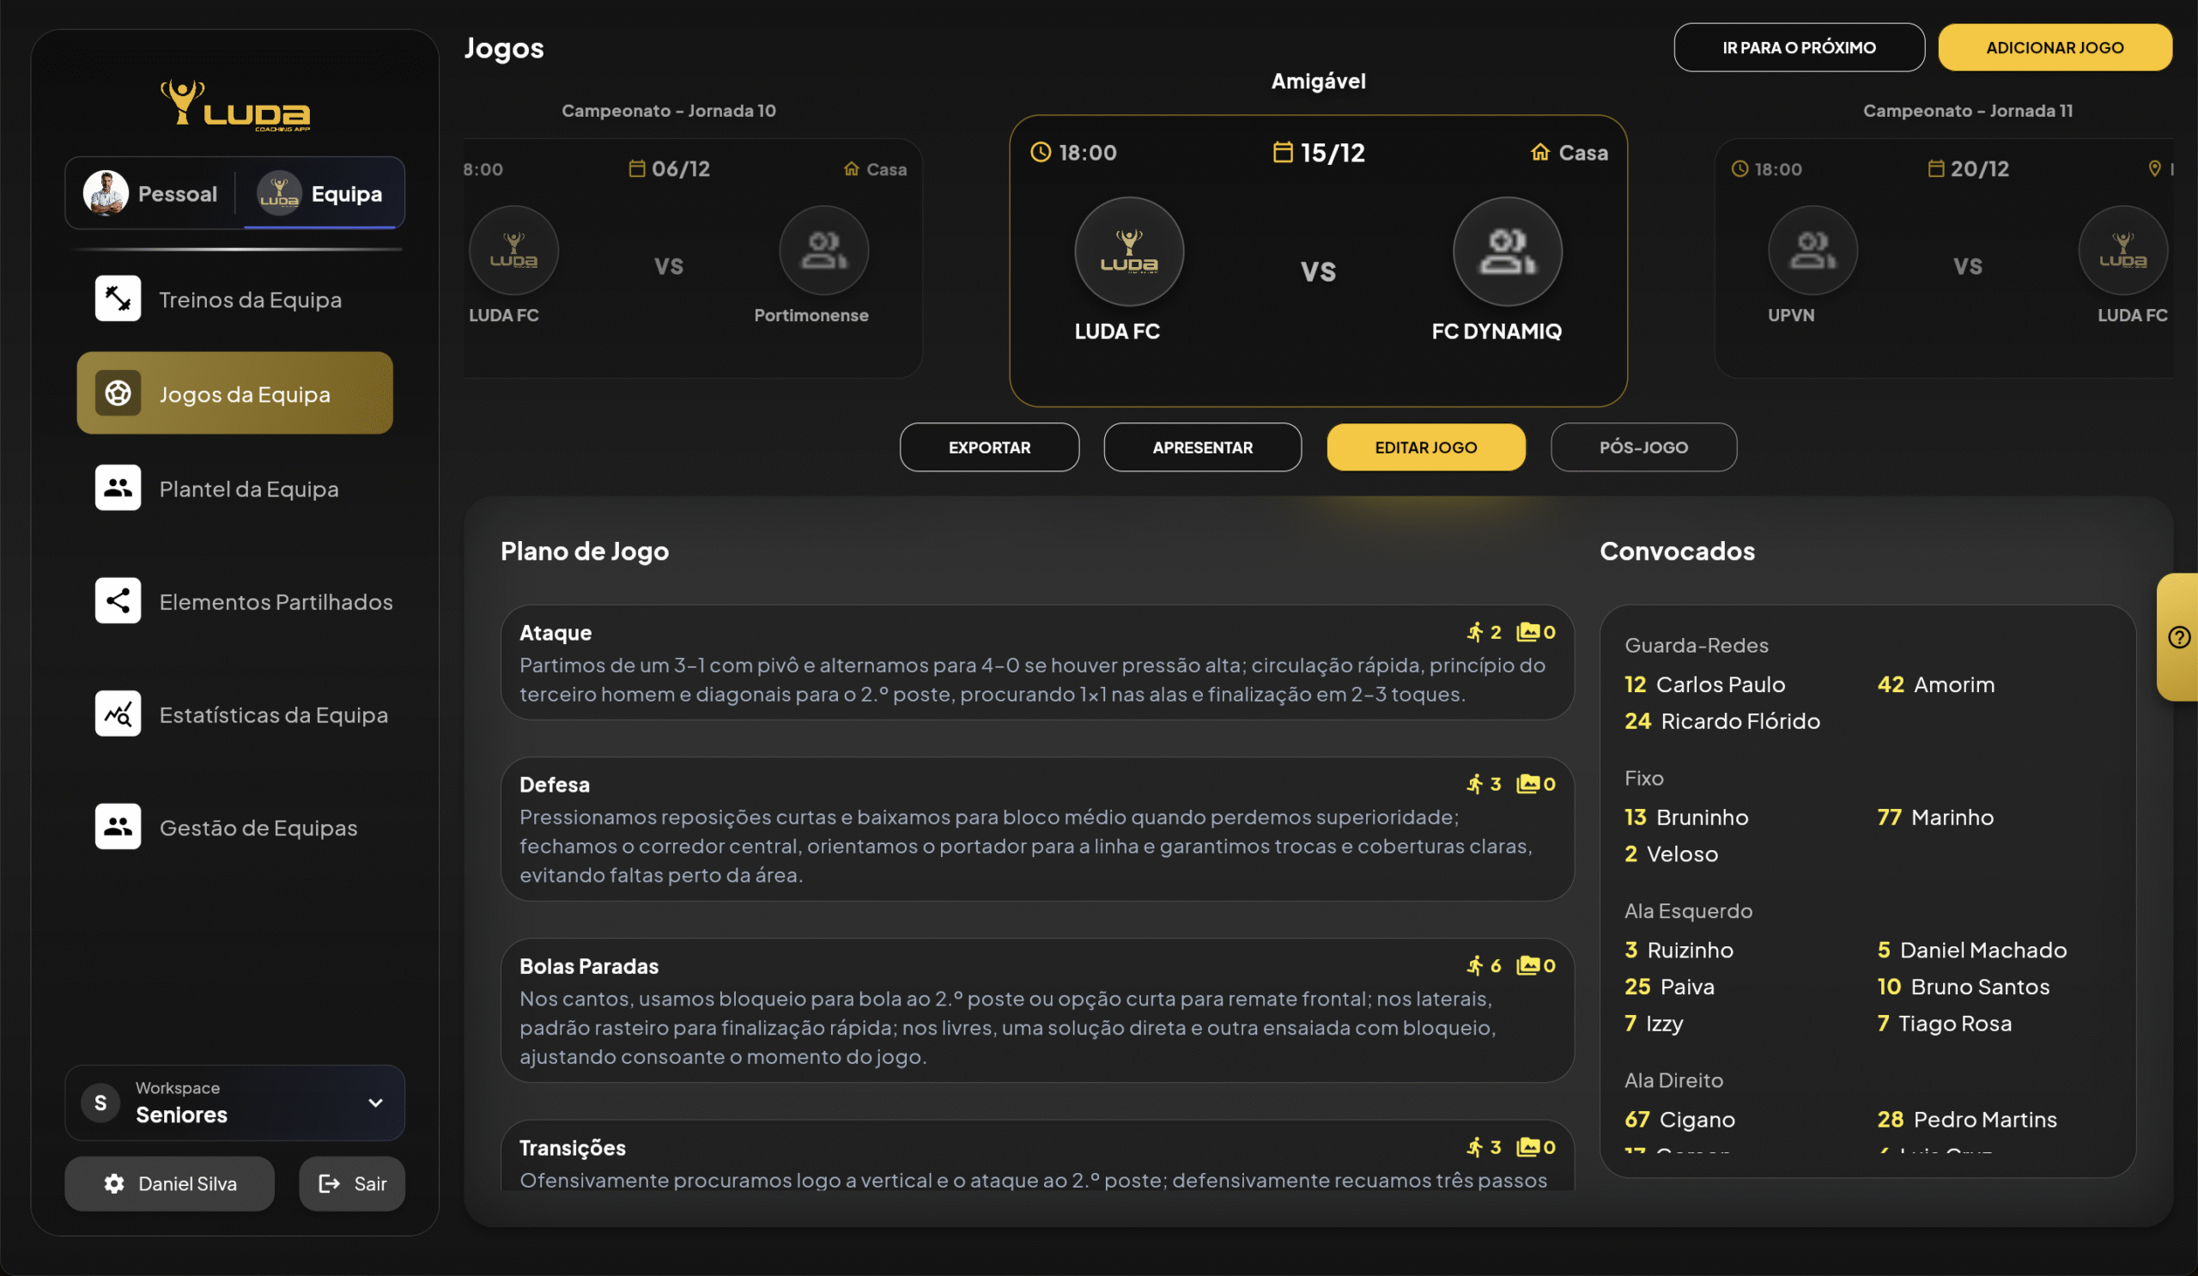Click the Gestão de Equipas people icon
The height and width of the screenshot is (1276, 2198).
[118, 826]
